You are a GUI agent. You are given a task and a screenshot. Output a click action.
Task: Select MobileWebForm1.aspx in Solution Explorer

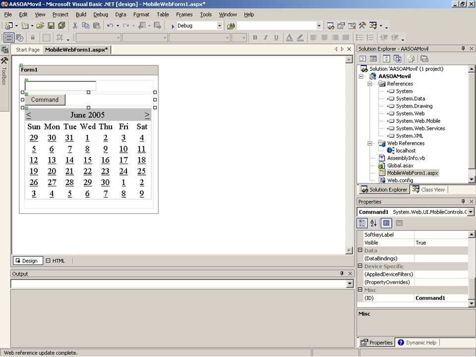(x=413, y=173)
